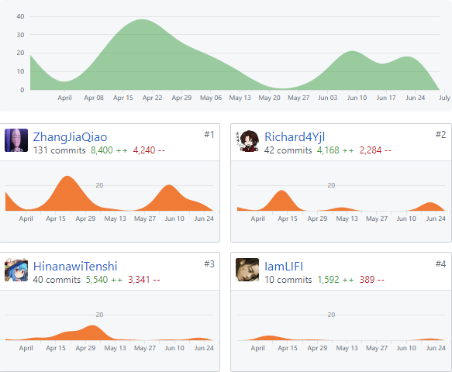This screenshot has height=372, width=452.
Task: Jump to the #3 contributor anchor
Action: click(209, 264)
